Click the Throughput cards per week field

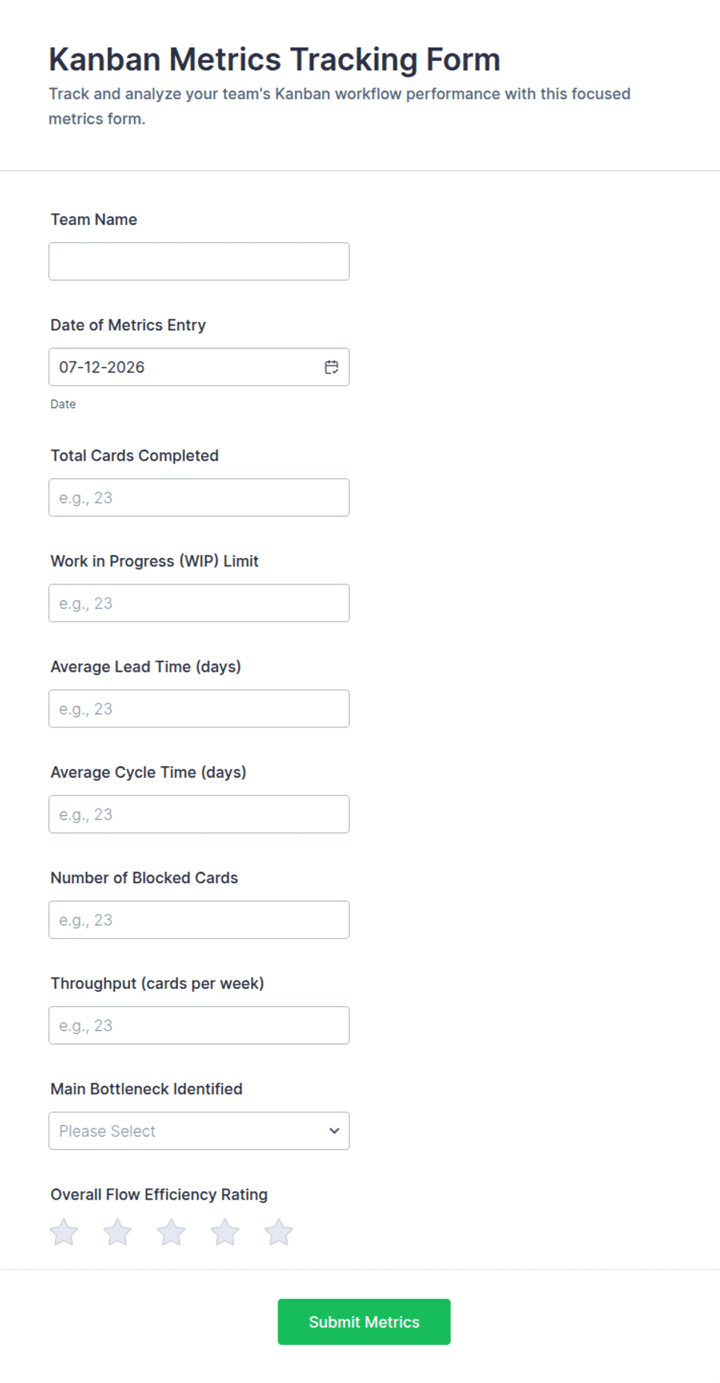(x=199, y=1025)
